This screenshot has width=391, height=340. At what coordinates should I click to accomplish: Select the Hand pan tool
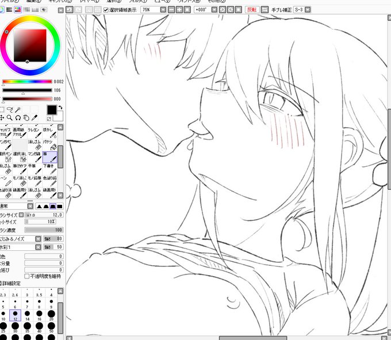coord(26,118)
